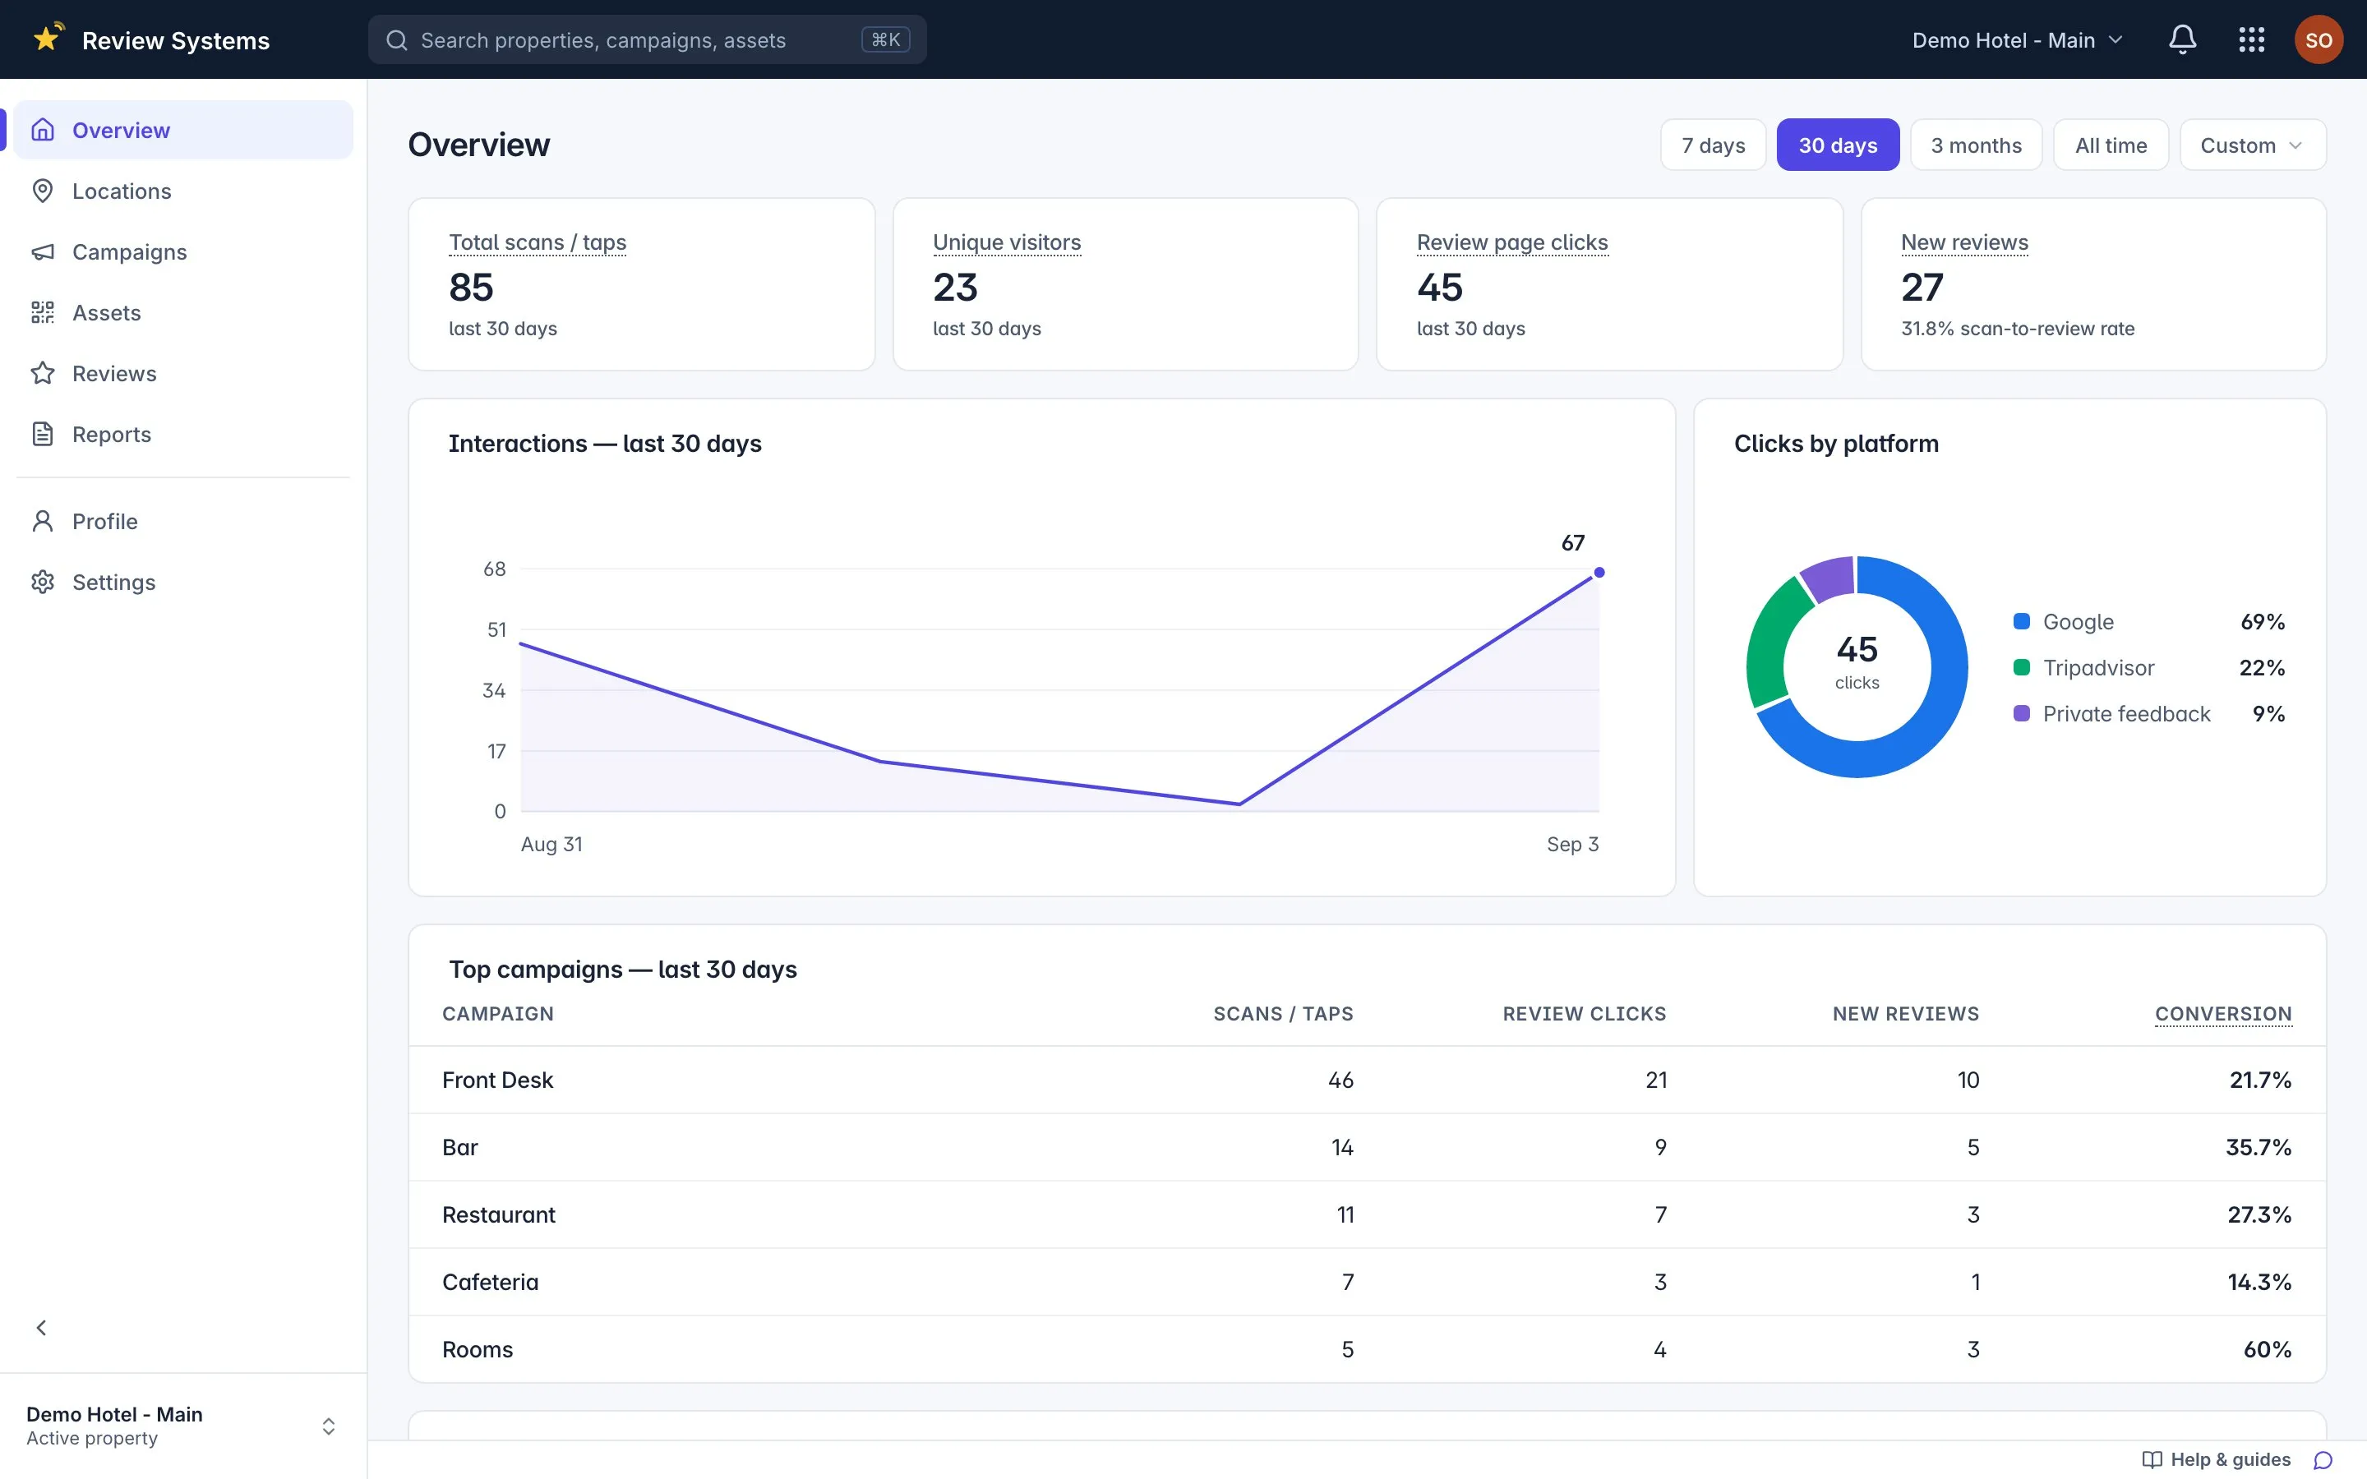Click the Unique visitors label
The width and height of the screenshot is (2367, 1479).
(x=1007, y=242)
